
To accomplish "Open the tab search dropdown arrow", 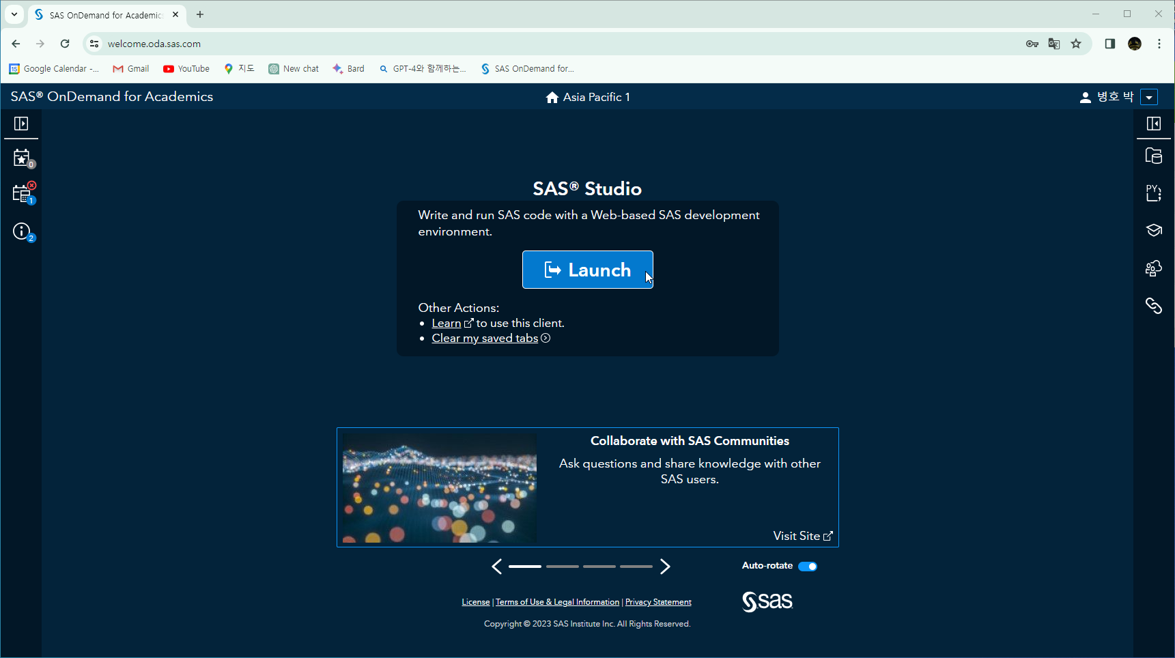I will (14, 14).
